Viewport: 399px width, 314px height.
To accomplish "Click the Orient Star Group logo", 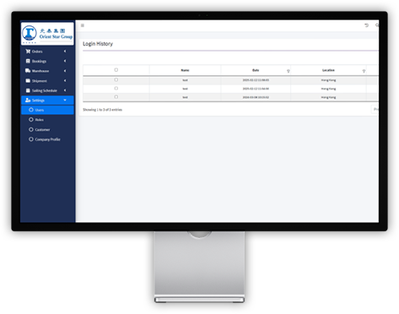I will pyautogui.click(x=47, y=34).
